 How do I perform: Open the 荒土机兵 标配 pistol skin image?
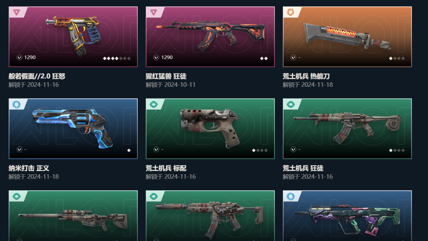[x=210, y=128]
